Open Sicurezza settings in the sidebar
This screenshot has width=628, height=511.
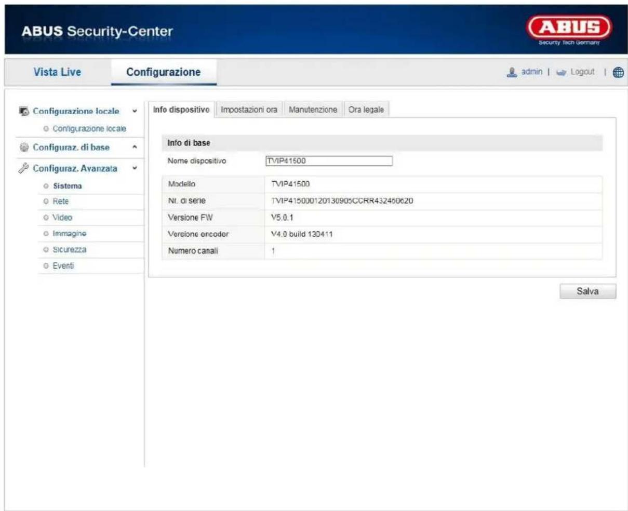click(69, 250)
